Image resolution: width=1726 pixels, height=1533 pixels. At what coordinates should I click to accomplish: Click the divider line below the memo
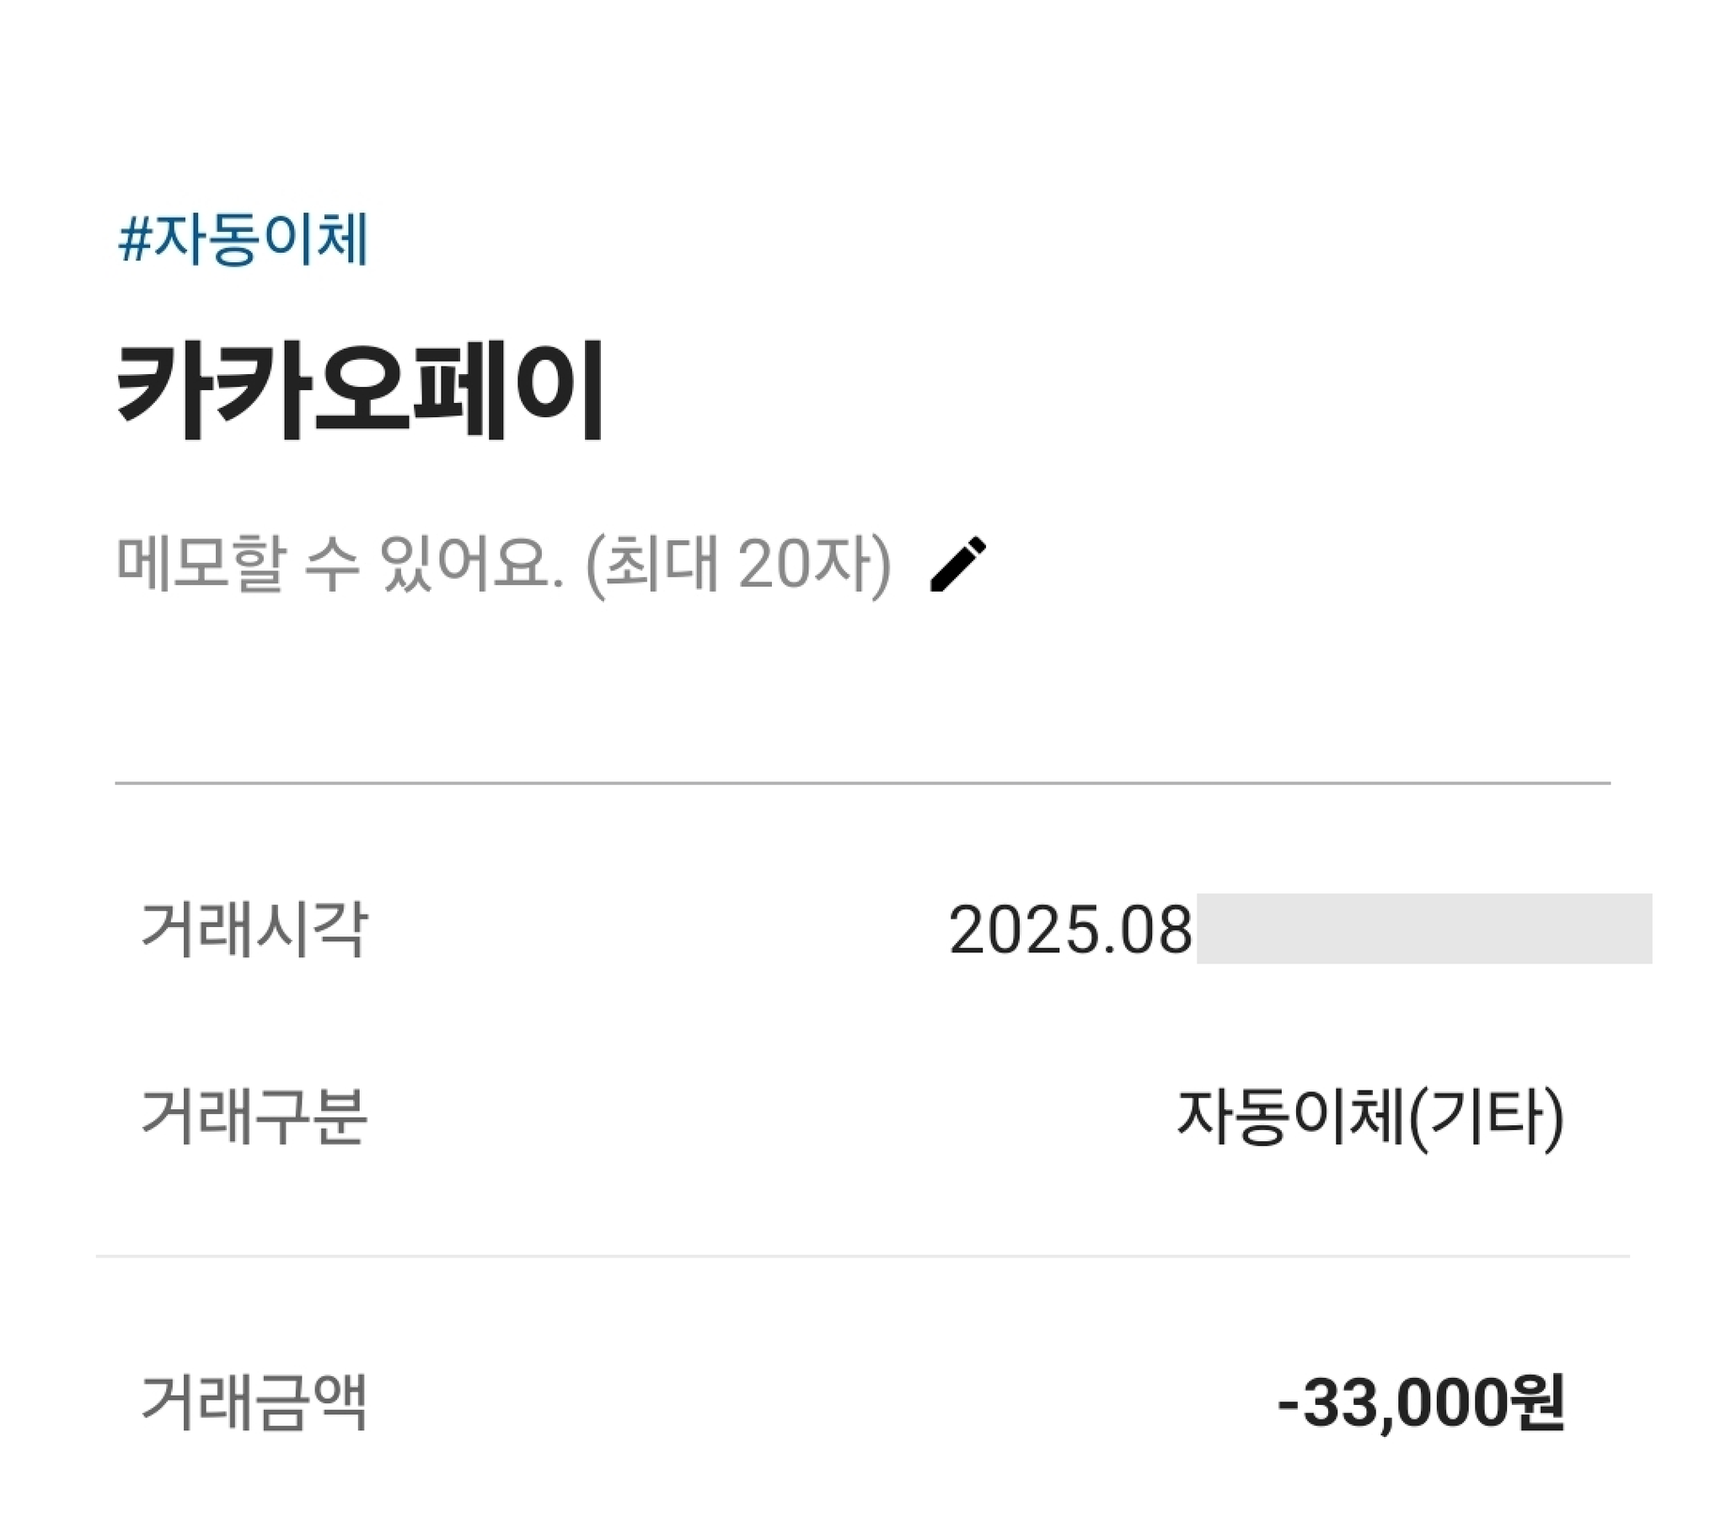(861, 783)
